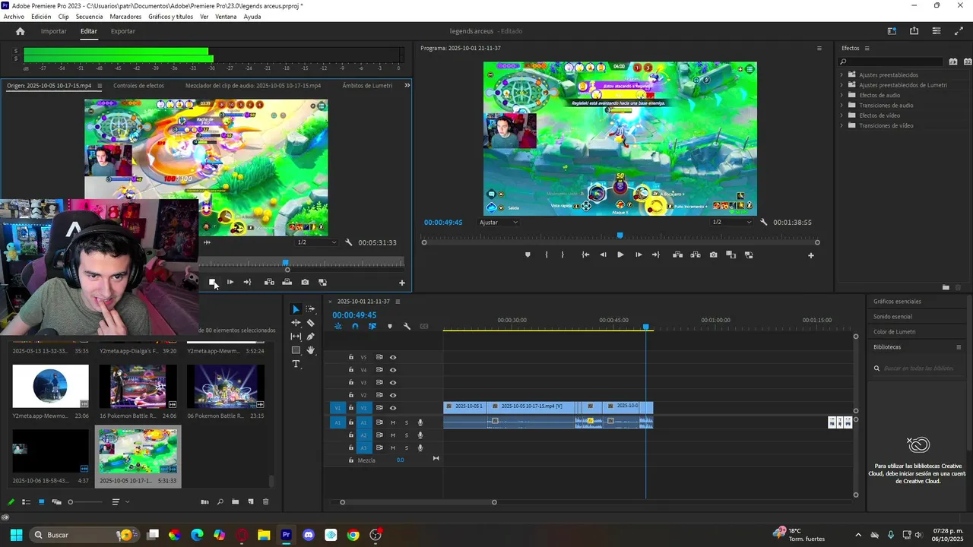Open Sonido esencial panel
The width and height of the screenshot is (973, 547).
pyautogui.click(x=892, y=317)
